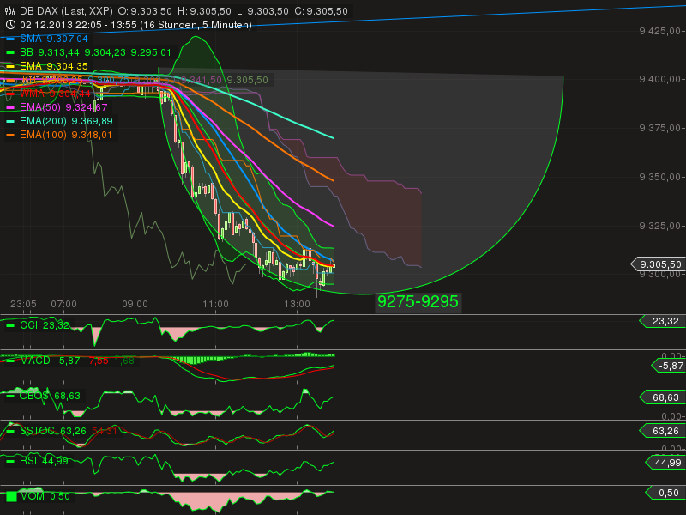Toggle RSI visibility via its legend marker

tap(10, 463)
